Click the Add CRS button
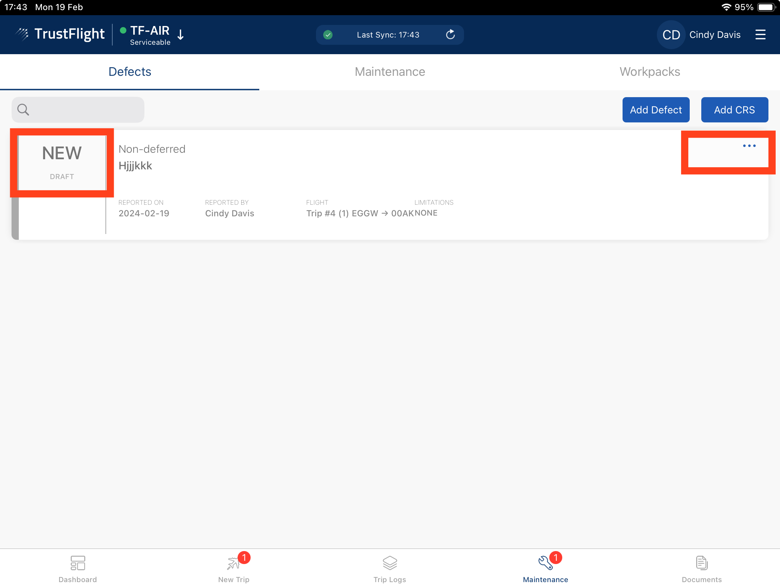This screenshot has height=585, width=780. coord(734,109)
